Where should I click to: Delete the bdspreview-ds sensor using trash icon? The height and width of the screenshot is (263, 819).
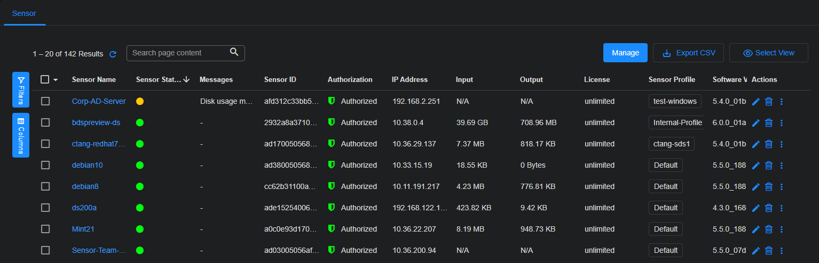click(769, 122)
